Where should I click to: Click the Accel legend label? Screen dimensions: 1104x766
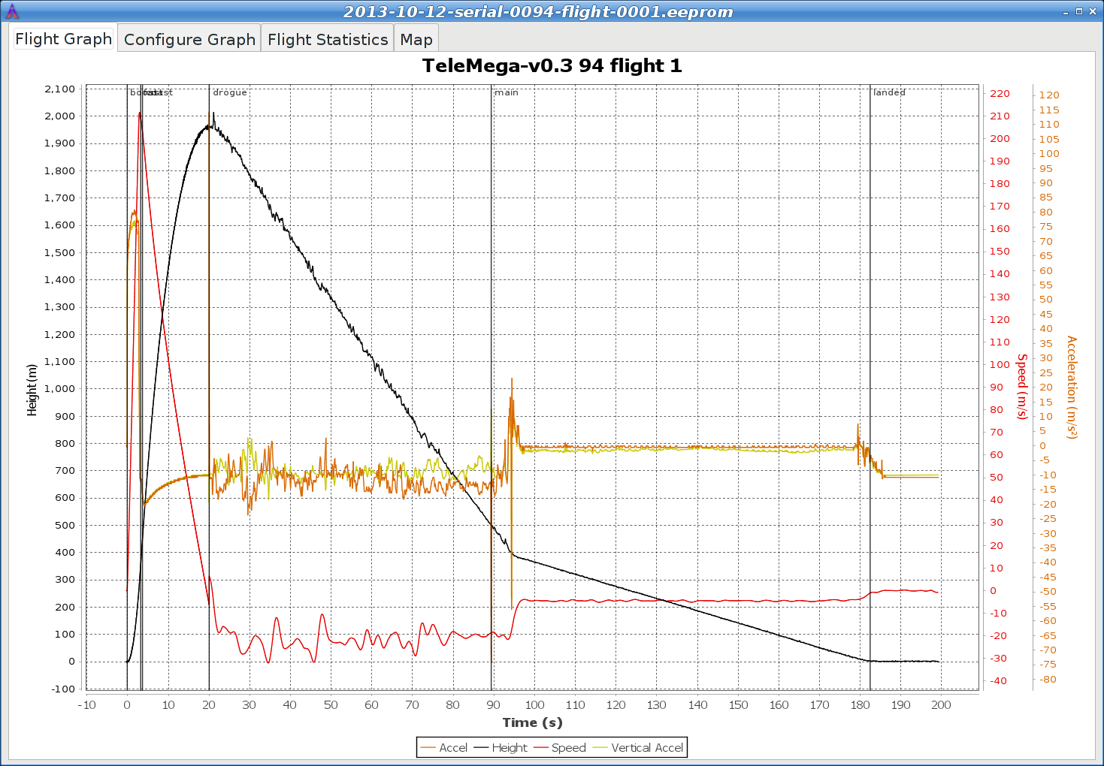coord(453,748)
